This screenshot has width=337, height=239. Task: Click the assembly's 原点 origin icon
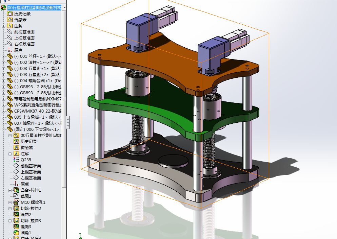pyautogui.click(x=10, y=50)
